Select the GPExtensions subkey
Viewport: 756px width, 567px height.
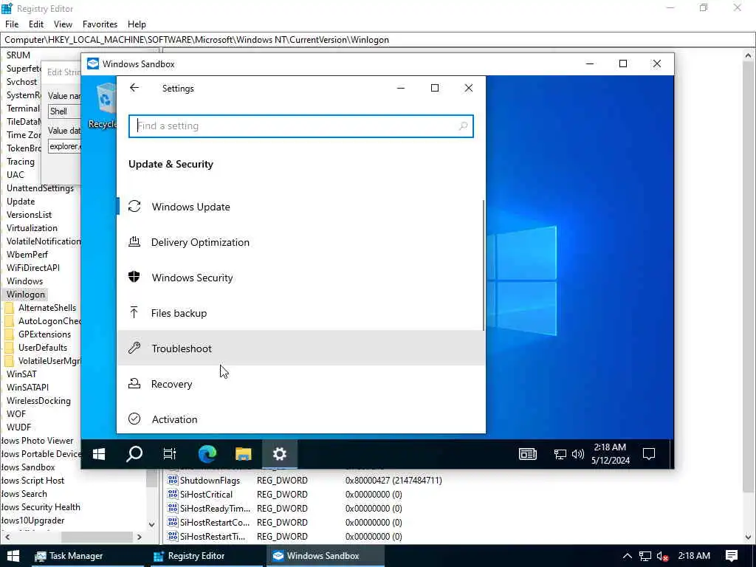click(44, 334)
